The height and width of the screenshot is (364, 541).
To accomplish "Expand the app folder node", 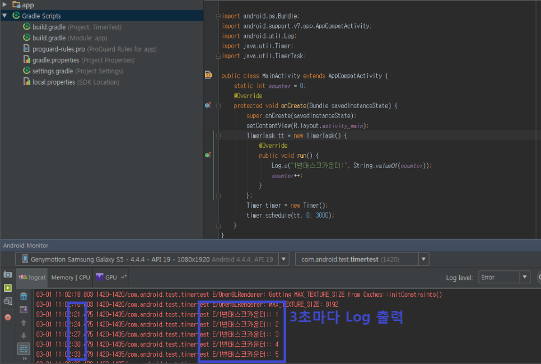I will coord(4,5).
